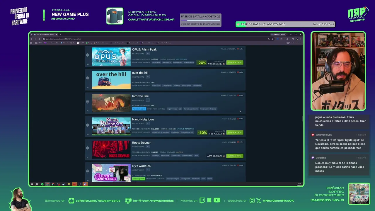Click the browser back arrow
The image size is (375, 211).
pyautogui.click(x=31, y=39)
